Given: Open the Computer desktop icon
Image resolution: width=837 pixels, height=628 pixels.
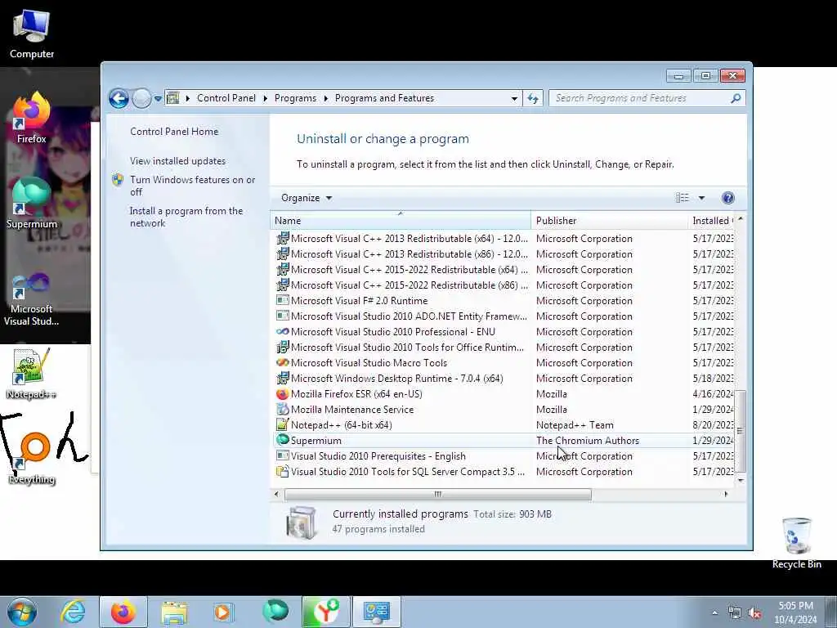Looking at the screenshot, I should (x=32, y=34).
